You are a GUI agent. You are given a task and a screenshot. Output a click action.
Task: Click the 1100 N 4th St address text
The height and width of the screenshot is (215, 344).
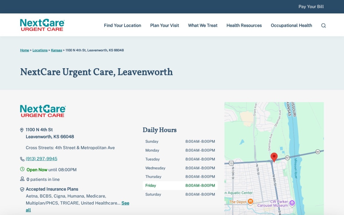[x=39, y=130]
